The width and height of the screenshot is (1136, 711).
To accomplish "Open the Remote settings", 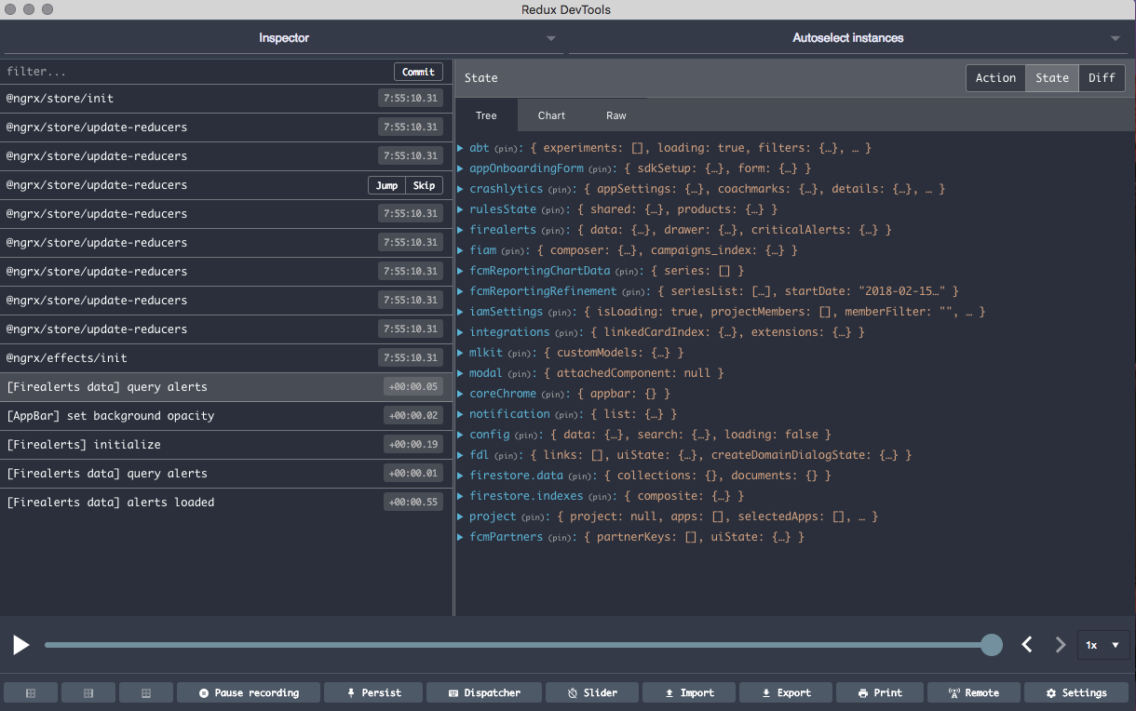I will [973, 692].
